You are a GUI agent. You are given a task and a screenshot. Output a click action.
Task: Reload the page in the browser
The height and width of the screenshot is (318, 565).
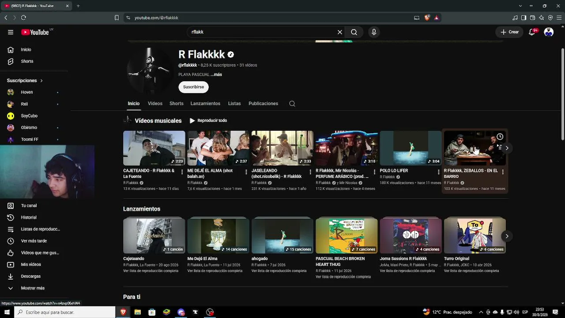click(23, 18)
